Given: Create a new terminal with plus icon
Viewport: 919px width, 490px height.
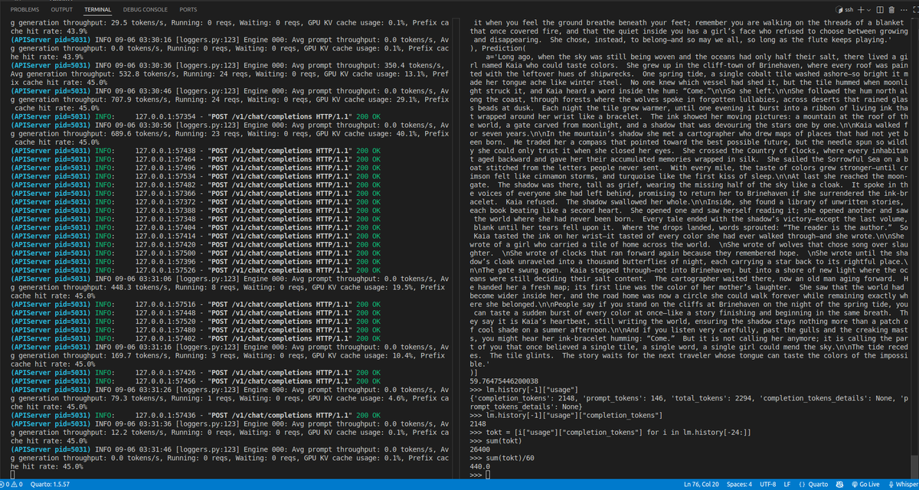Looking at the screenshot, I should [862, 9].
